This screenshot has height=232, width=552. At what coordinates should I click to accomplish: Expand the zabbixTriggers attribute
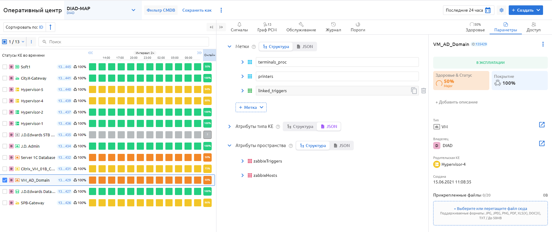click(x=242, y=161)
